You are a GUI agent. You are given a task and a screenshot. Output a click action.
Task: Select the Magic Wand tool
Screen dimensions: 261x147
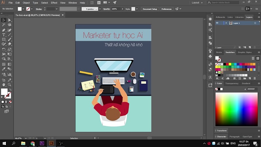(4, 25)
